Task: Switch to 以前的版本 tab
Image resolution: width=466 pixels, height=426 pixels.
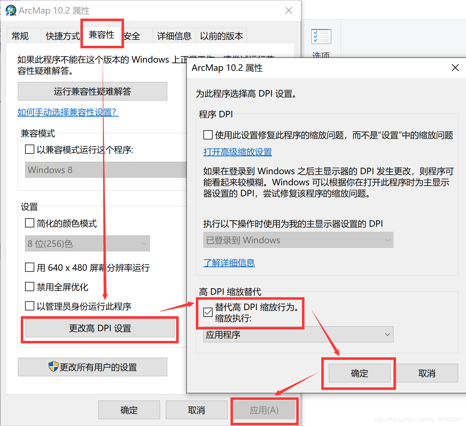Action: 221,36
